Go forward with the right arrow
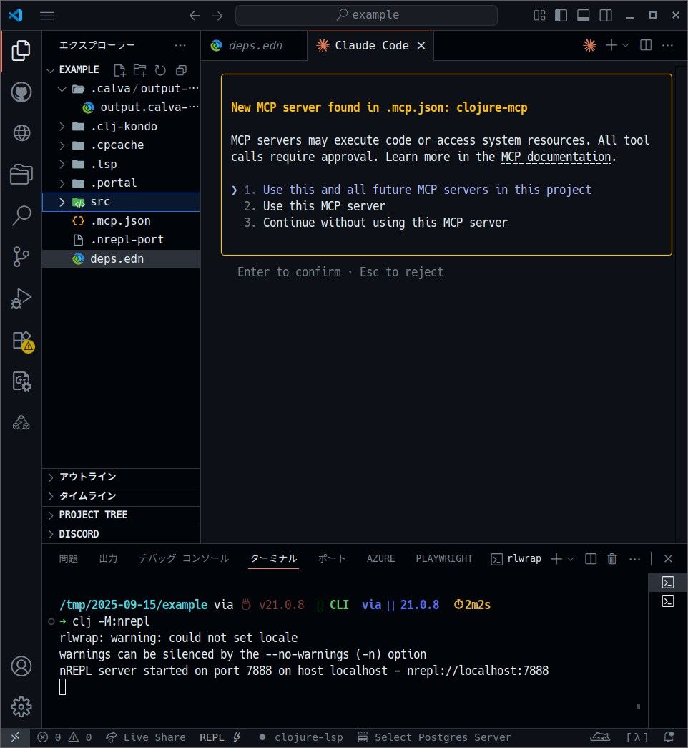Image resolution: width=688 pixels, height=748 pixels. click(x=217, y=16)
